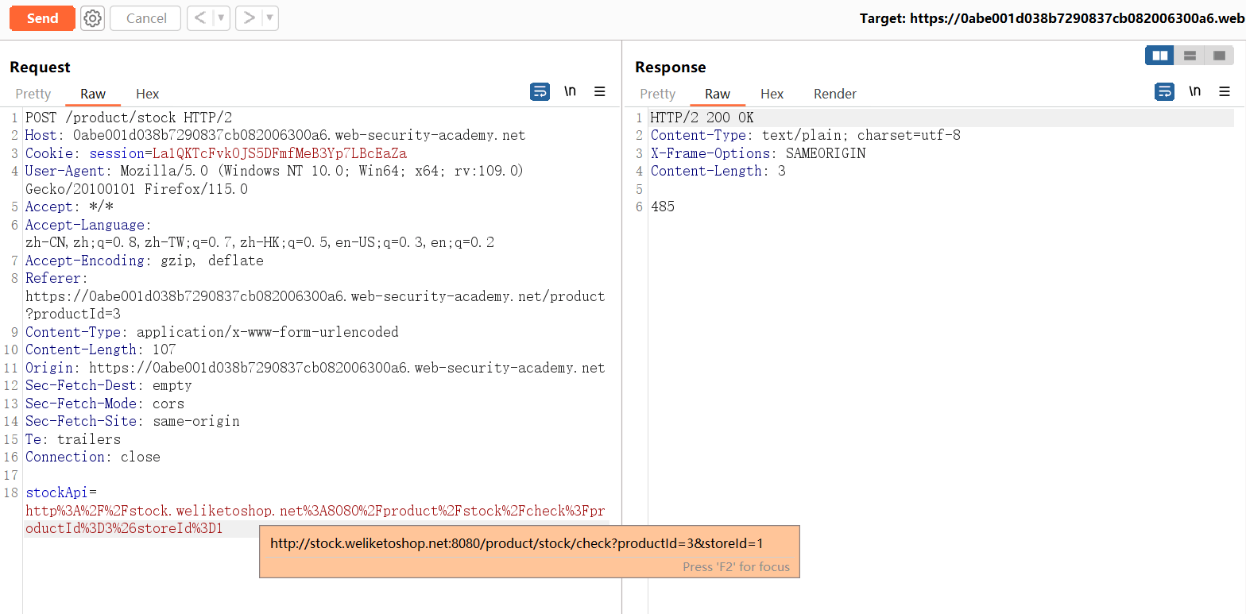The height and width of the screenshot is (614, 1246).
Task: Switch to top-bottom split layout
Action: 1190,56
